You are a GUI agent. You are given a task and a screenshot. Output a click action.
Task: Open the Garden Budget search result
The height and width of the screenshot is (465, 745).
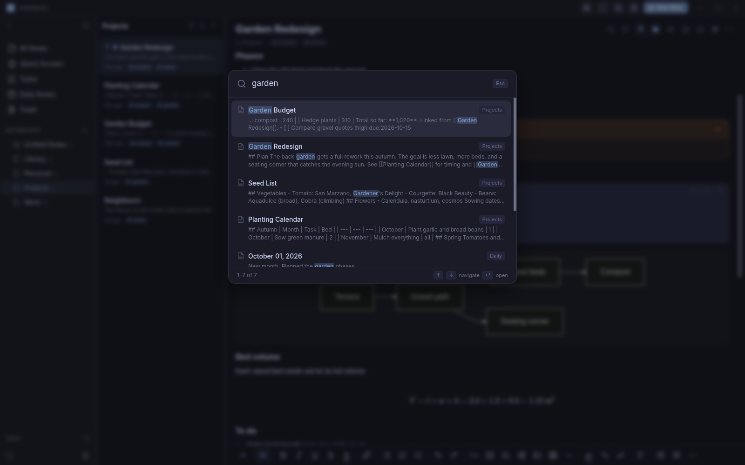371,119
